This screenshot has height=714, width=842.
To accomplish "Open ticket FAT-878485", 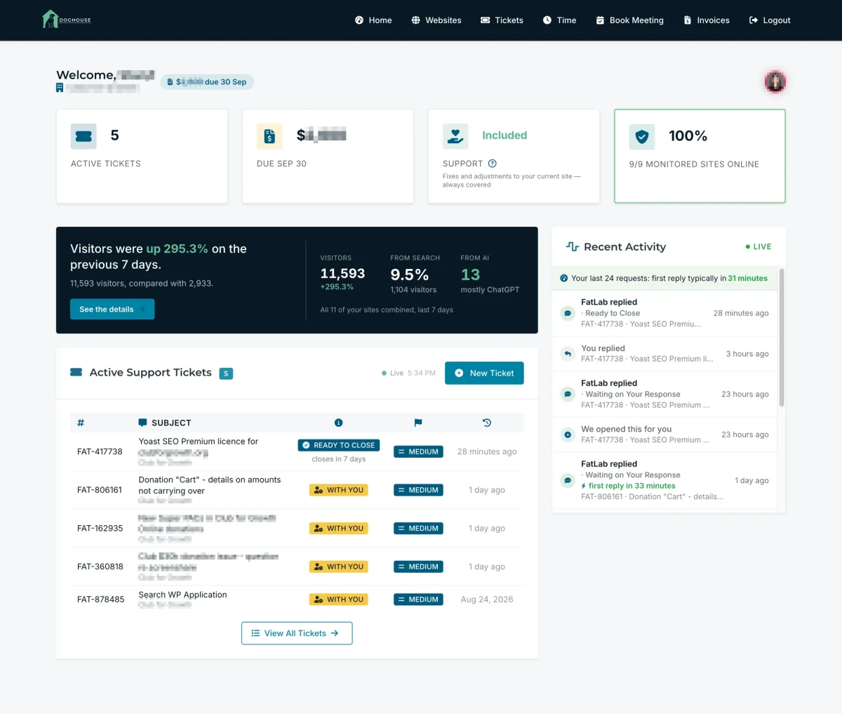I will click(x=100, y=600).
